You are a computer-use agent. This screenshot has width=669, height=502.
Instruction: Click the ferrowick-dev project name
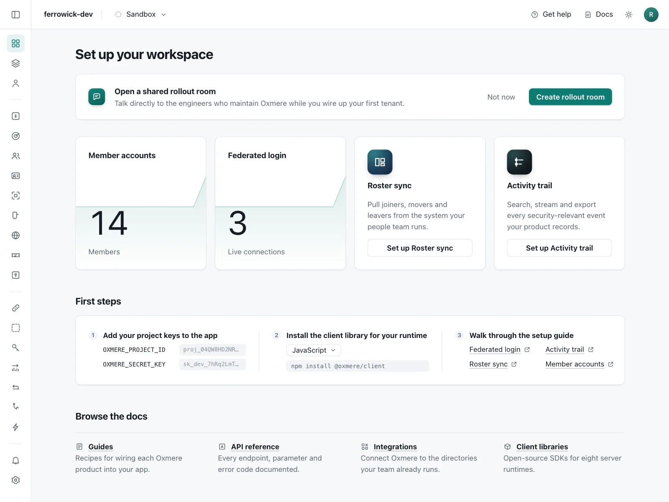click(x=68, y=14)
